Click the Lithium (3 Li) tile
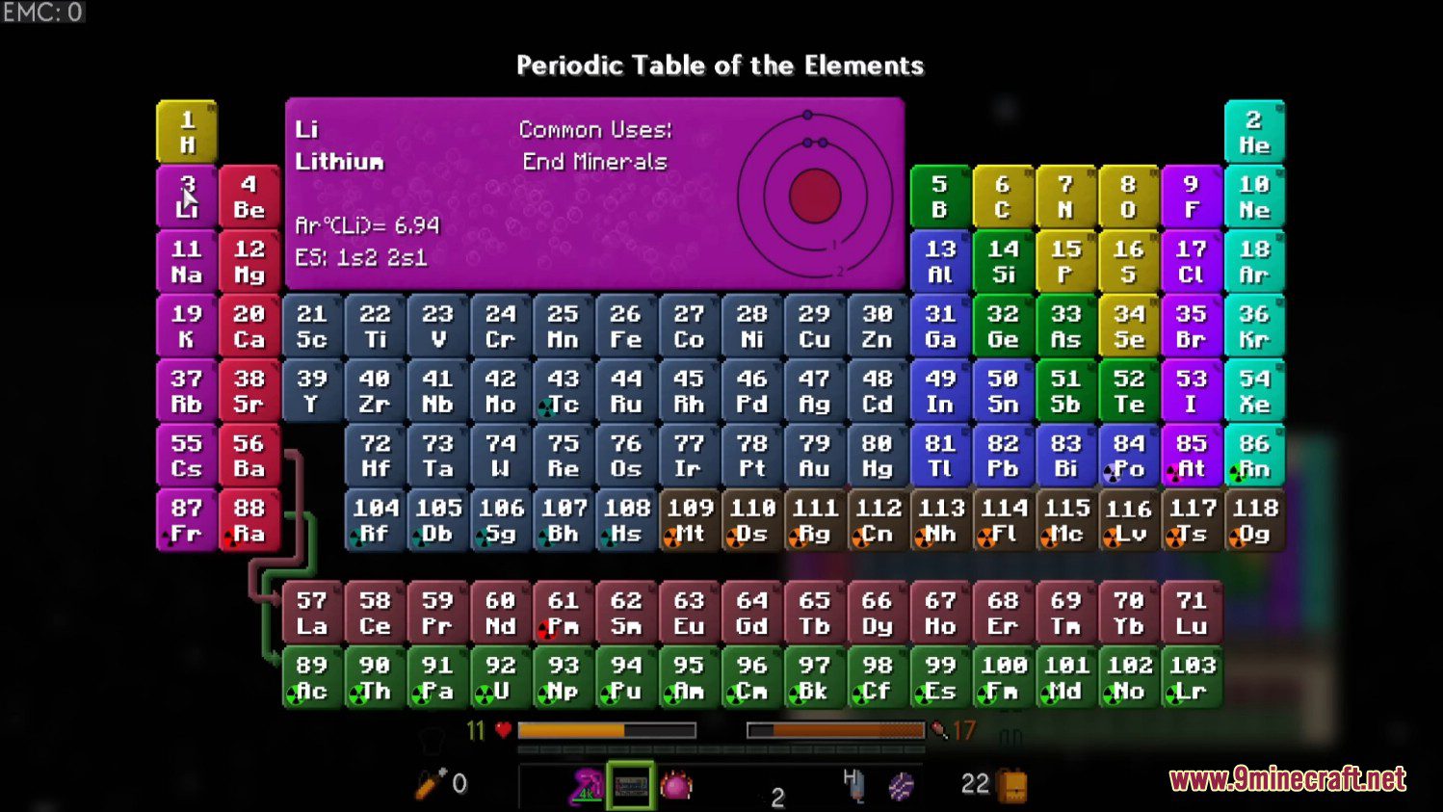Image resolution: width=1443 pixels, height=812 pixels. pos(187,196)
